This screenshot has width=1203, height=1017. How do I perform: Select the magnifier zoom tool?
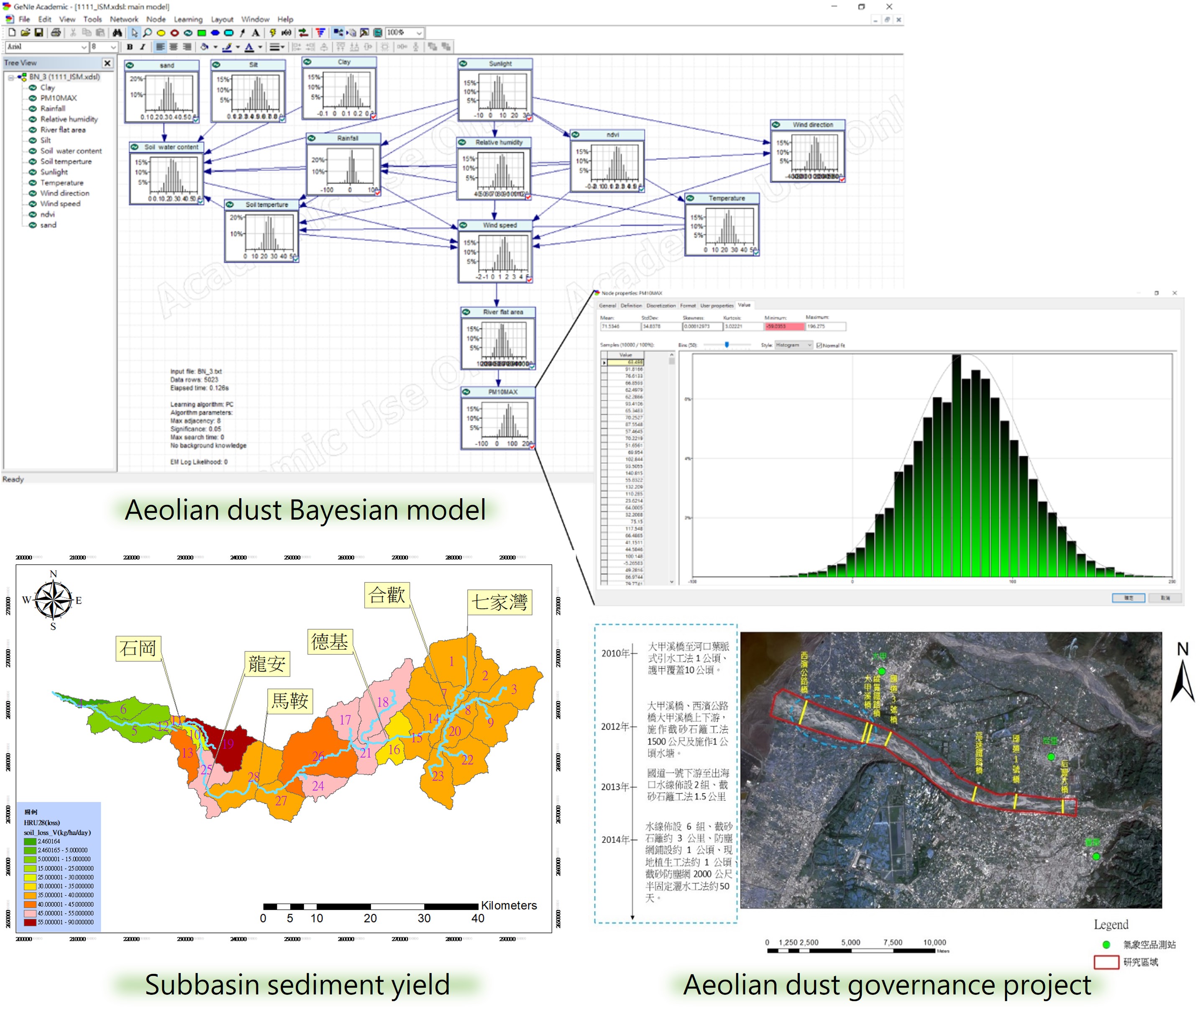(x=148, y=33)
